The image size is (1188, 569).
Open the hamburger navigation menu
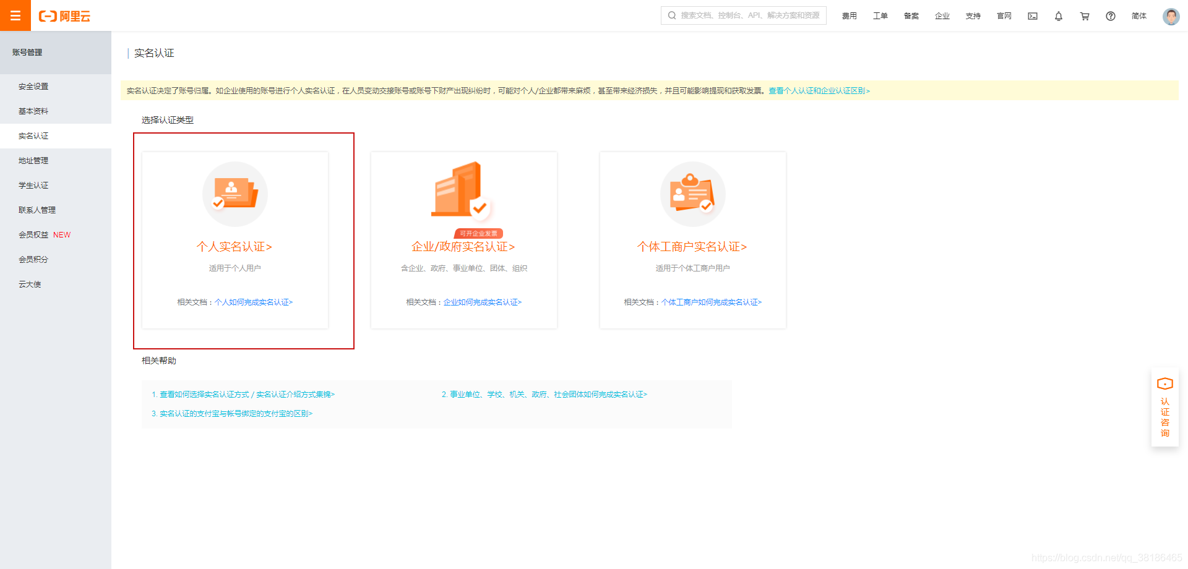tap(15, 15)
